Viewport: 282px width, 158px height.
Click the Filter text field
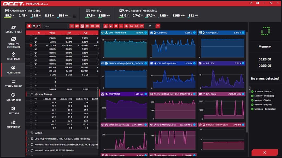pyautogui.click(x=55, y=26)
